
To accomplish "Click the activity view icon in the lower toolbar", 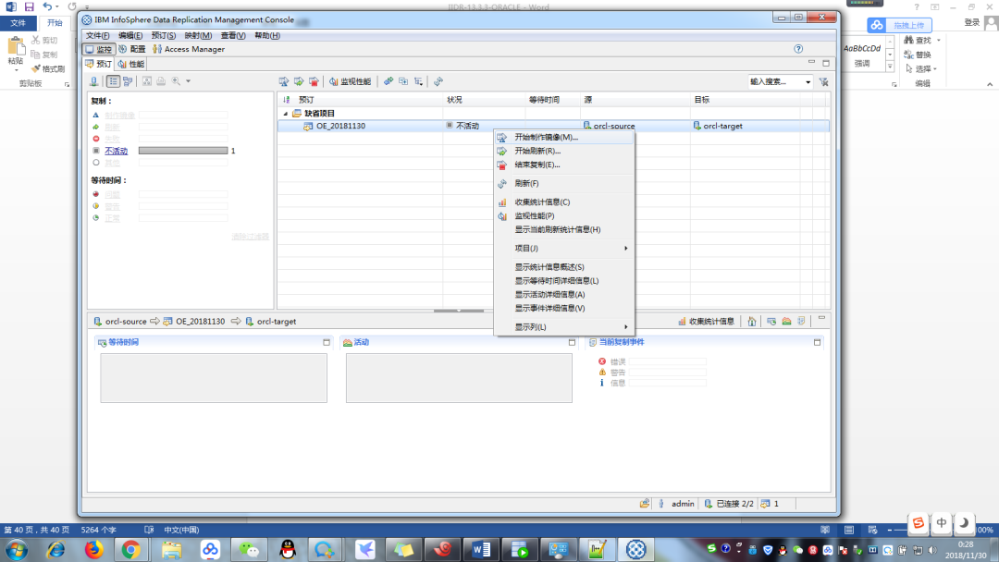I will pos(786,322).
